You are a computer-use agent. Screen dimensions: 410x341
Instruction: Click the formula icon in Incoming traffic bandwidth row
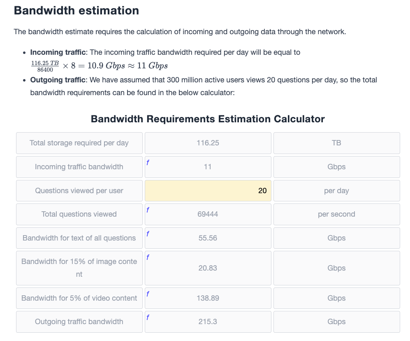[x=148, y=163]
